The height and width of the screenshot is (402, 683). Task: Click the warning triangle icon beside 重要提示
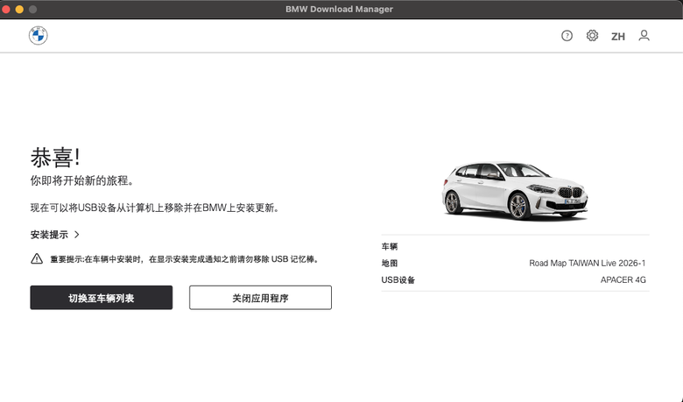click(x=37, y=258)
